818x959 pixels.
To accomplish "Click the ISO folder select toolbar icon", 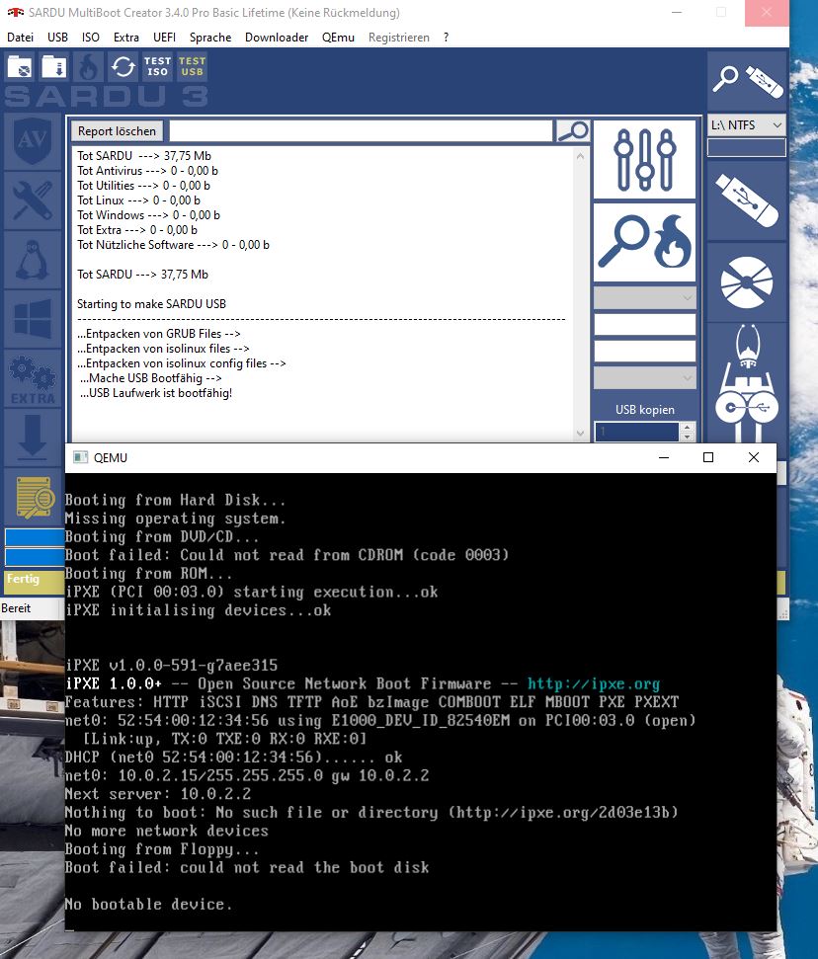I will pos(20,66).
